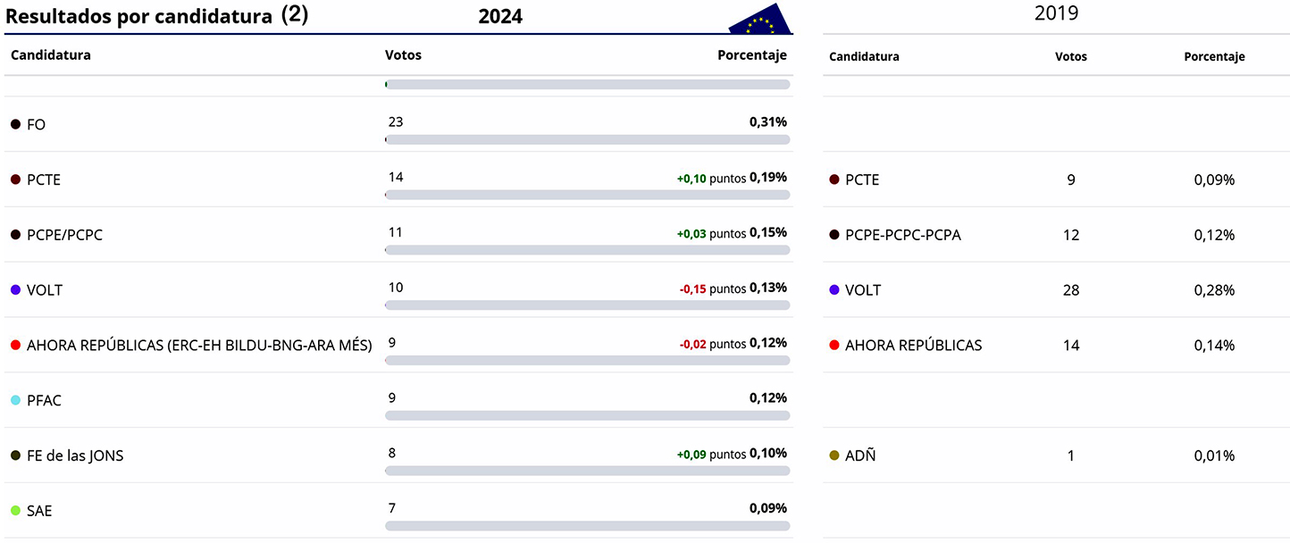
Task: Click the FE de las JONS color dot
Action: 15,455
